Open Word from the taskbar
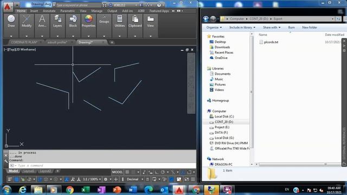The image size is (347, 195). pos(132,190)
